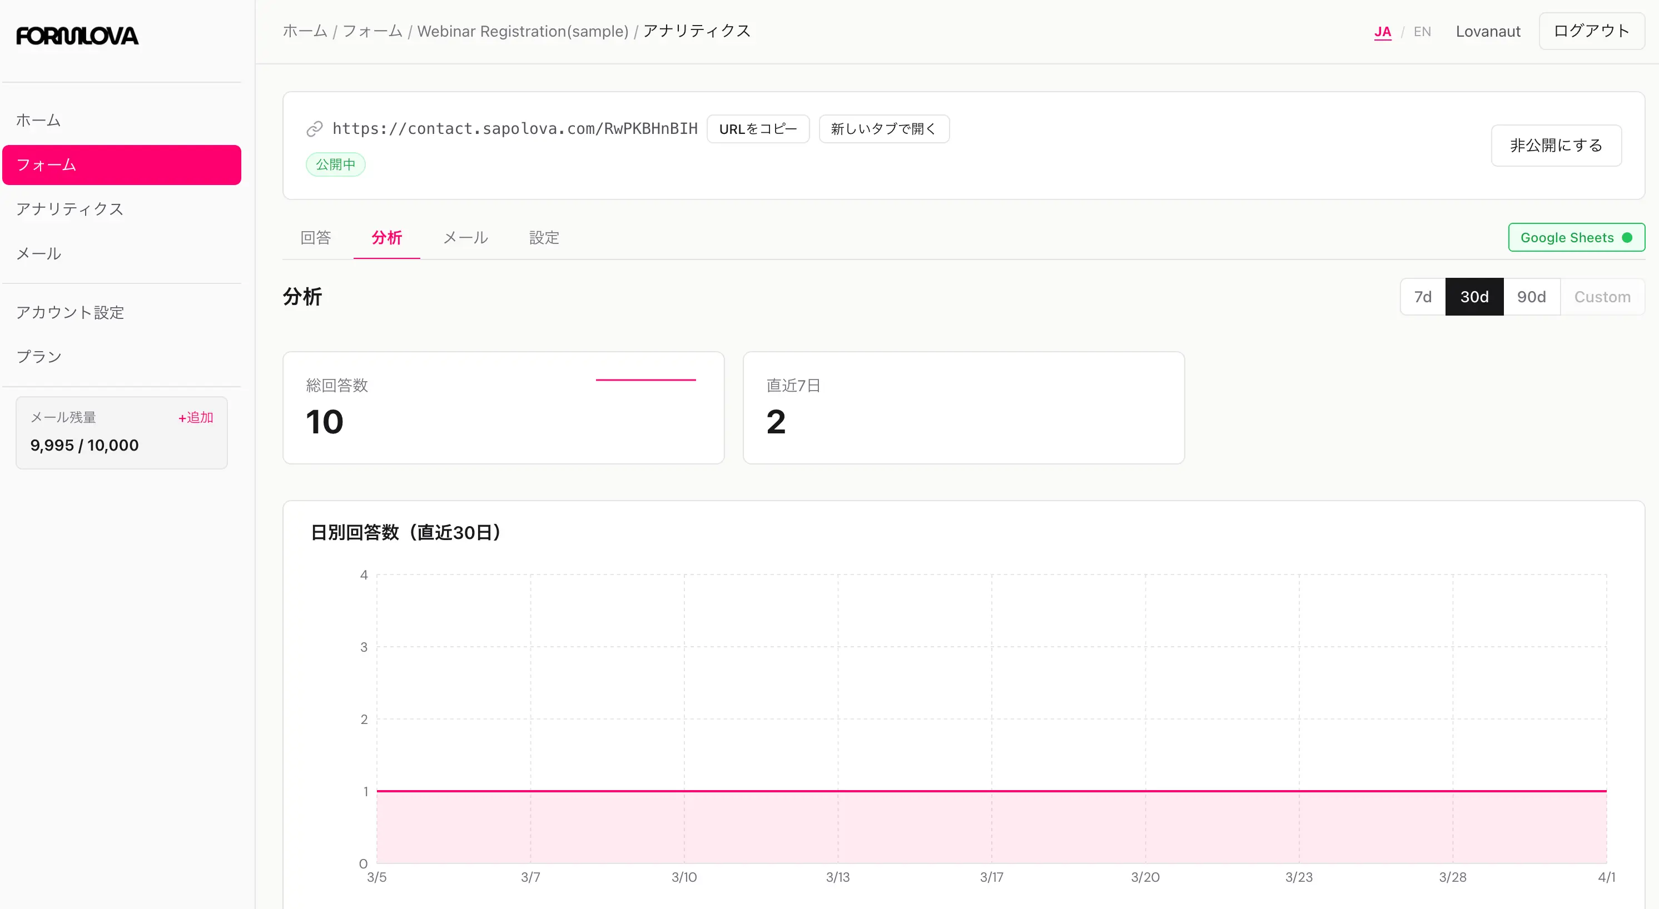Viewport: 1659px width, 909px height.
Task: Click the green connection dot on Google Sheets badge
Action: tap(1630, 237)
